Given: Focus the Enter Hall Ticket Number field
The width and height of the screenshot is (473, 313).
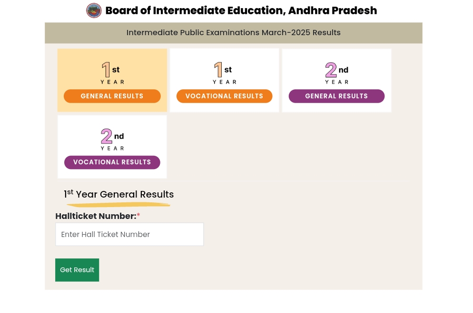Looking at the screenshot, I should (x=129, y=234).
